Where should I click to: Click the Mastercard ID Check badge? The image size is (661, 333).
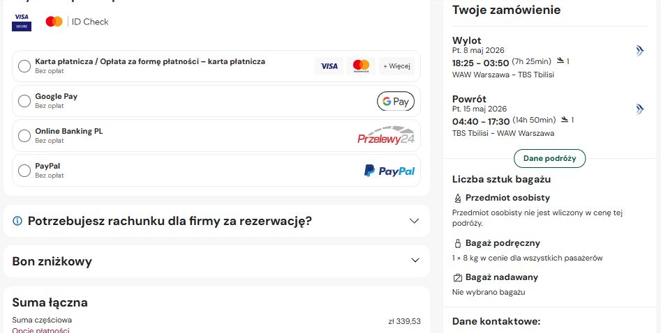(x=77, y=22)
